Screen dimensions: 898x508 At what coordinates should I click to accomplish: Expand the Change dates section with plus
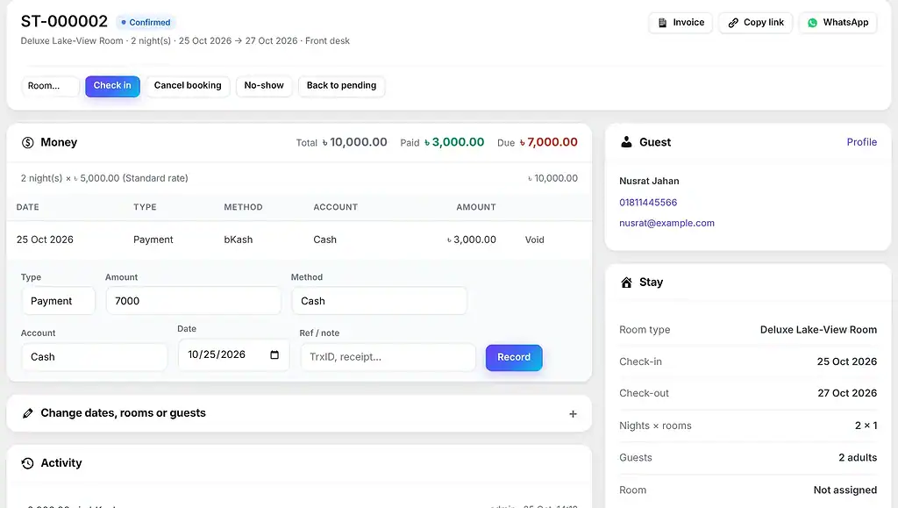coord(573,414)
